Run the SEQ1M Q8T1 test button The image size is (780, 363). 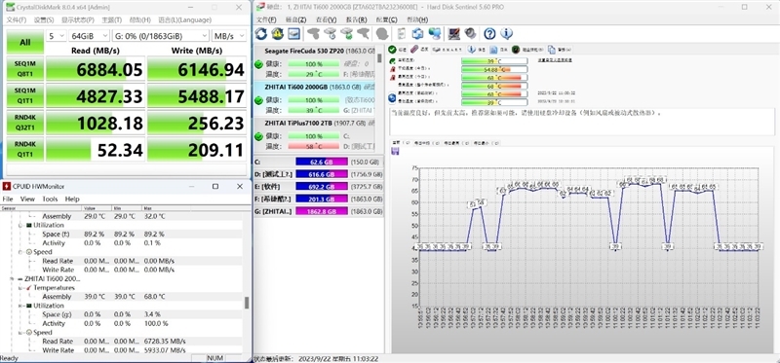pos(25,69)
